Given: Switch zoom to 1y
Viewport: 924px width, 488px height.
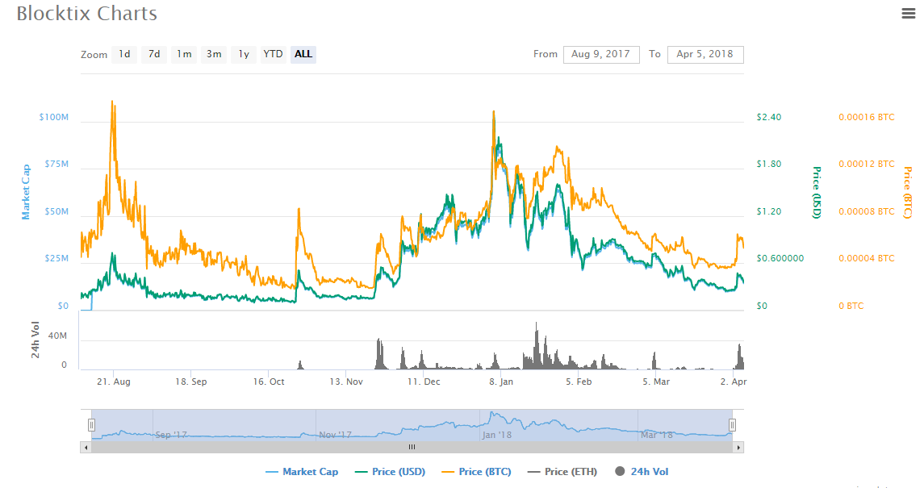Looking at the screenshot, I should (244, 54).
